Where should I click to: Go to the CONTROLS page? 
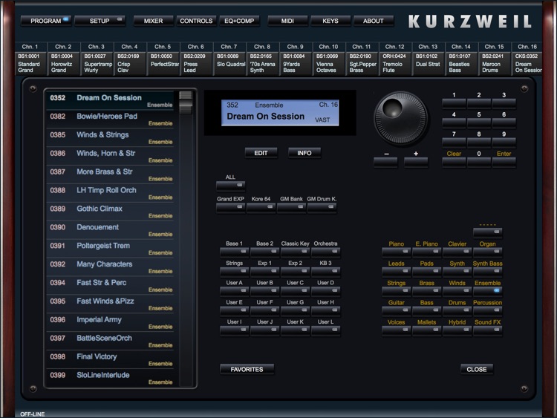click(196, 21)
